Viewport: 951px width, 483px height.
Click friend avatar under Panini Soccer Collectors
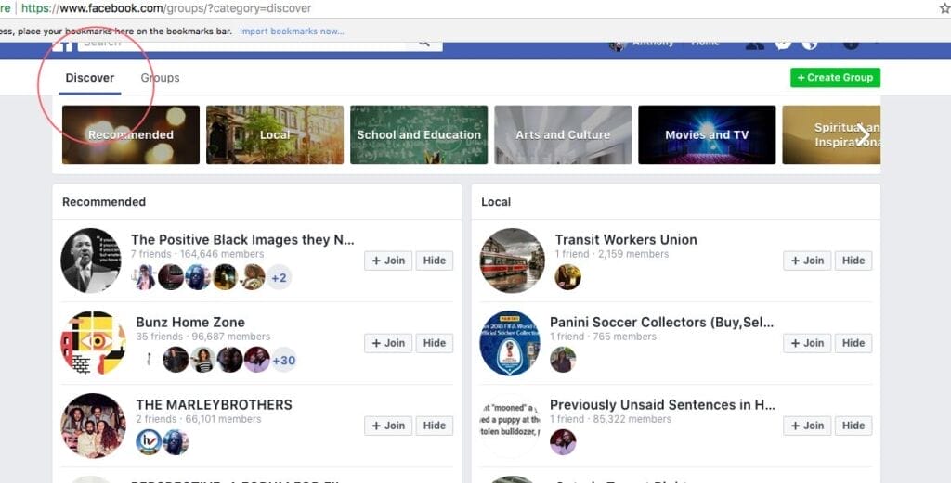coord(563,360)
